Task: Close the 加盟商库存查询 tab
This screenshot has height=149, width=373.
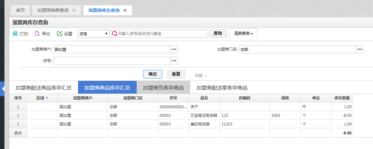Action: [x=125, y=10]
